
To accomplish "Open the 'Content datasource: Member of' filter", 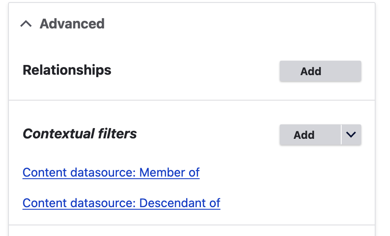I will pos(111,173).
